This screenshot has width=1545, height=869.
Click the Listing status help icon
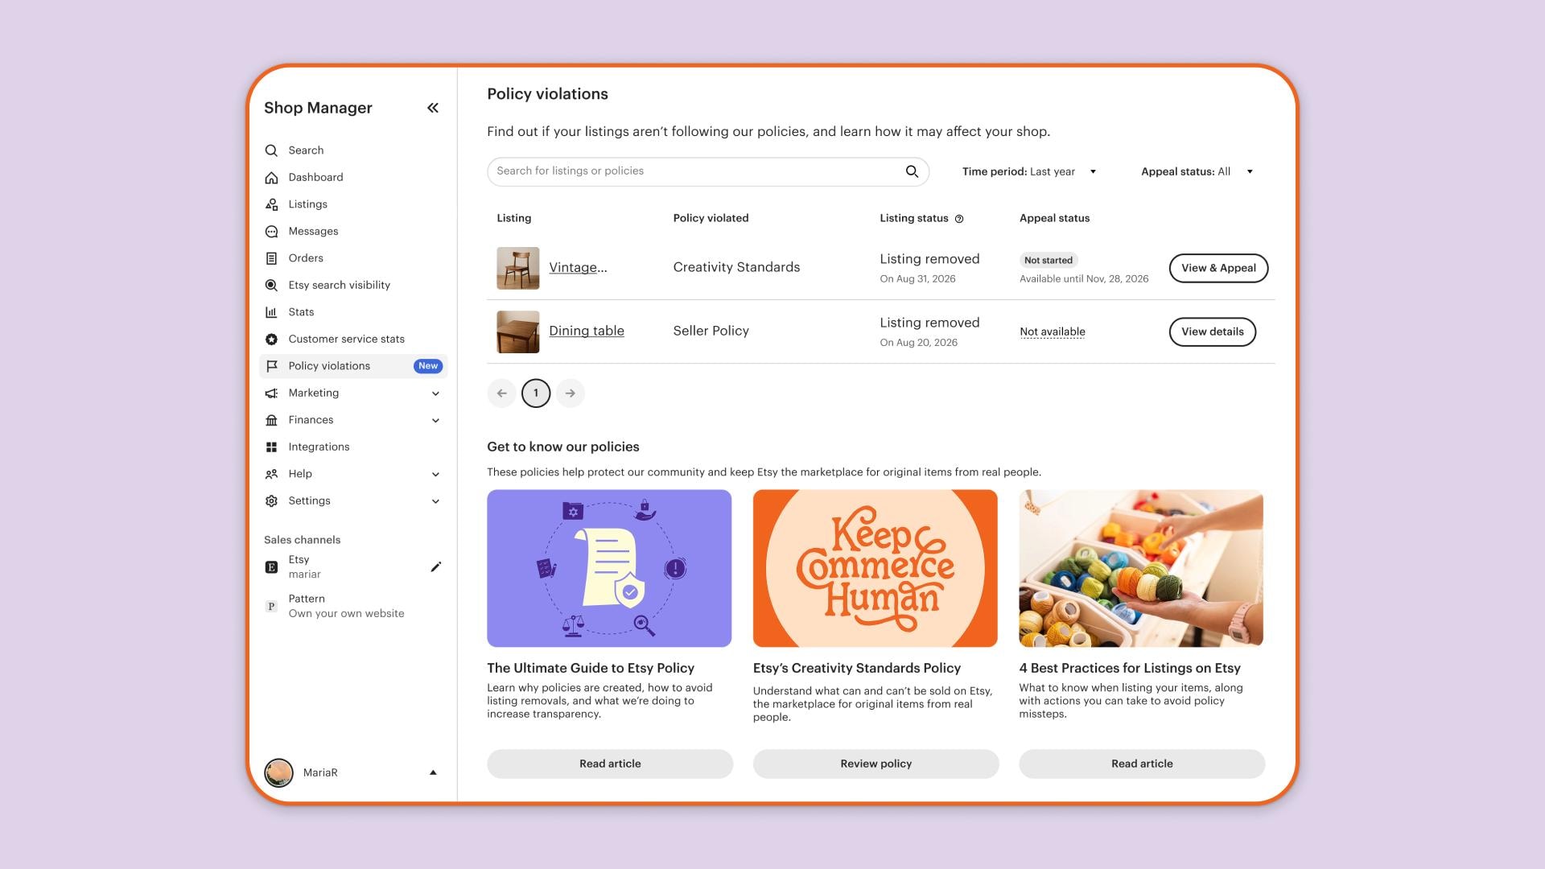(959, 219)
